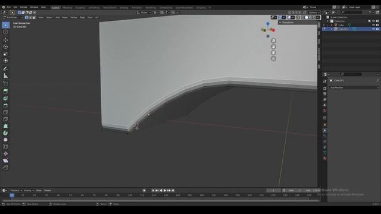
Task: Jump to the timeline start frame
Action: tap(153, 190)
